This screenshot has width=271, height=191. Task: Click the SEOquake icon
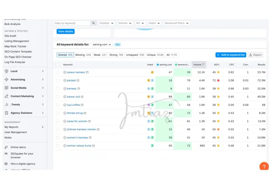tap(6, 153)
